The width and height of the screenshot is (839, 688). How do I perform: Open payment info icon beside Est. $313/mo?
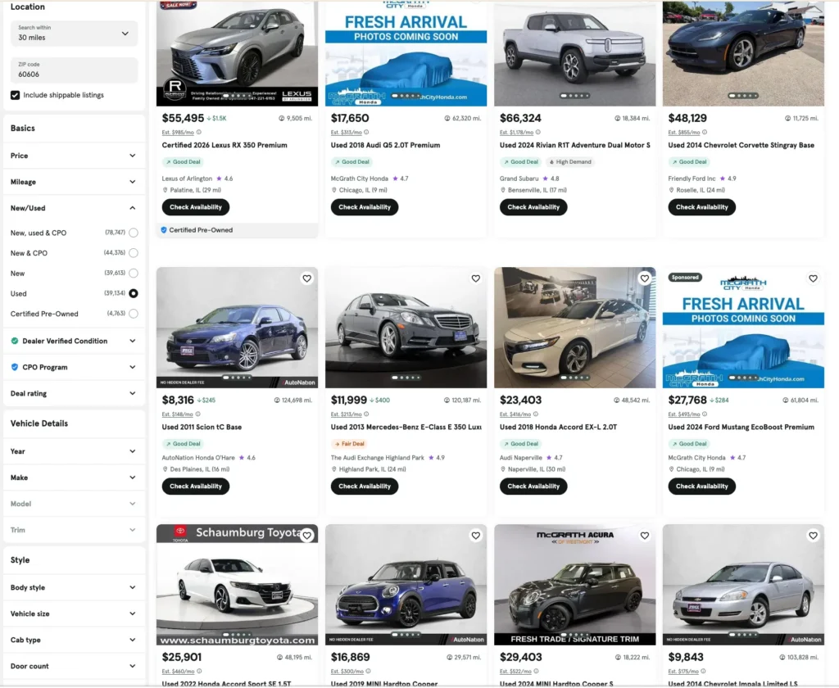point(366,132)
